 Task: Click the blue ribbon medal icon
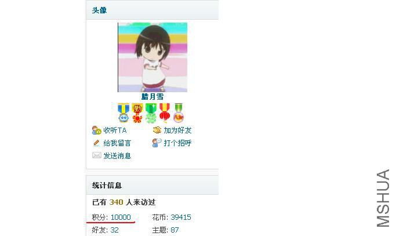[x=123, y=113]
